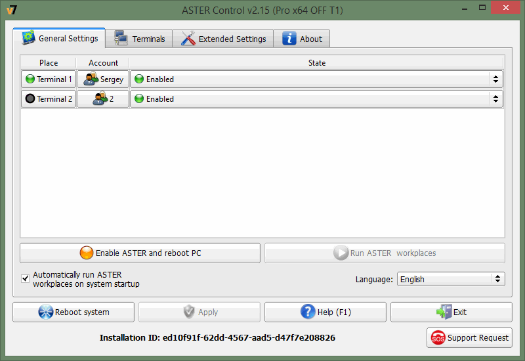Image resolution: width=525 pixels, height=361 pixels.
Task: Switch to the General Settings tab
Action: (x=59, y=38)
